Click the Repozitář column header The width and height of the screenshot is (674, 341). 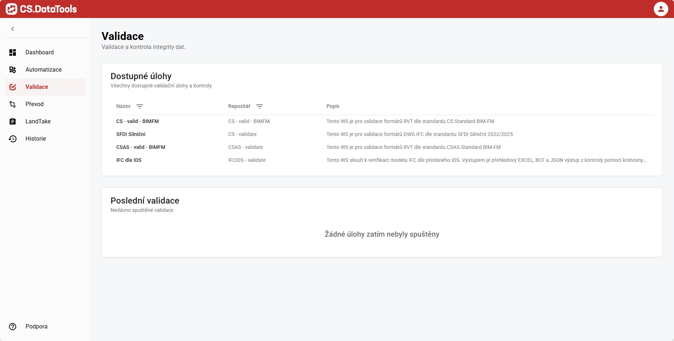[239, 106]
